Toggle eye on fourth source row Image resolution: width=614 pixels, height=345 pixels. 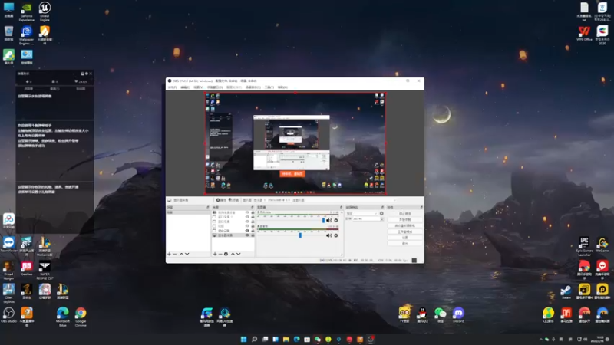[247, 226]
